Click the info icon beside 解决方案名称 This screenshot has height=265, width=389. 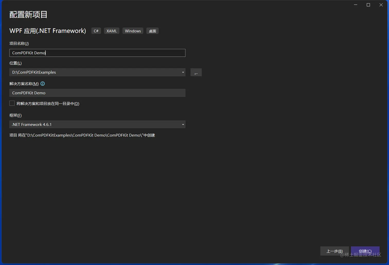pyautogui.click(x=43, y=84)
